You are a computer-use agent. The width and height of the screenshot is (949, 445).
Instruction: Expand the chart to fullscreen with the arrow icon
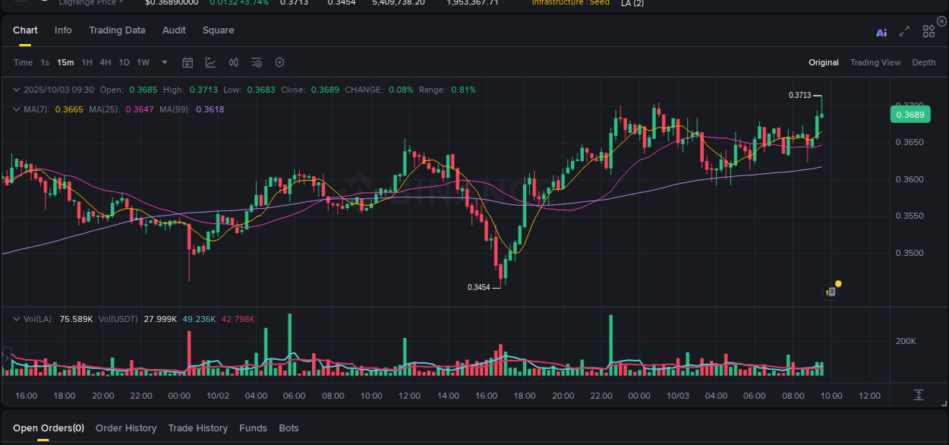point(903,31)
